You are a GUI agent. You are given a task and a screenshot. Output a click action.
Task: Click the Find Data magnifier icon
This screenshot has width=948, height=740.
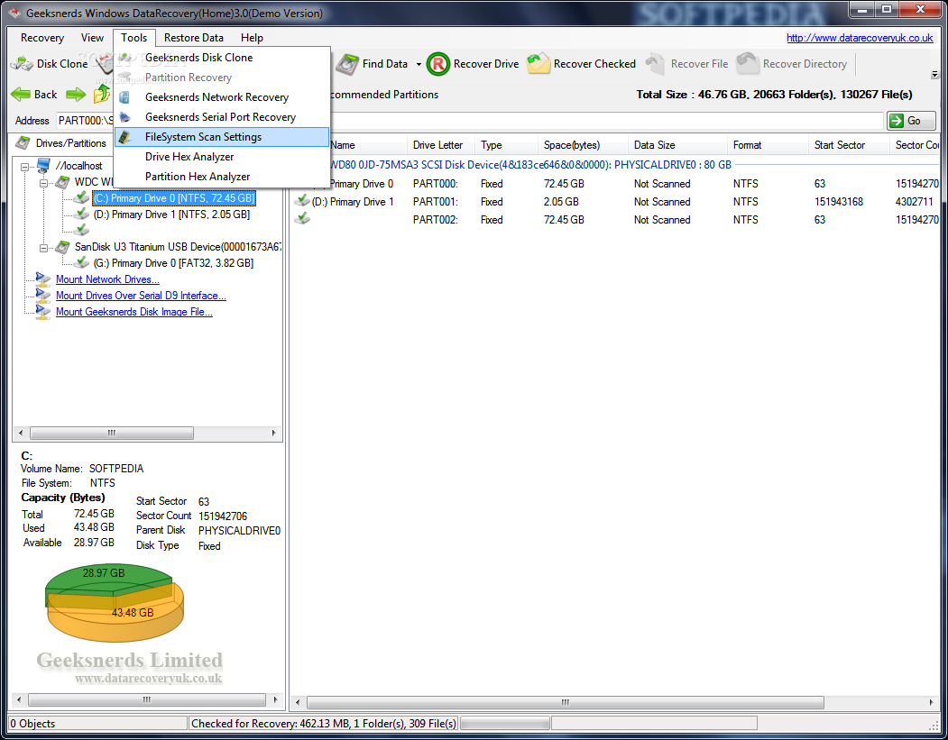tap(347, 64)
